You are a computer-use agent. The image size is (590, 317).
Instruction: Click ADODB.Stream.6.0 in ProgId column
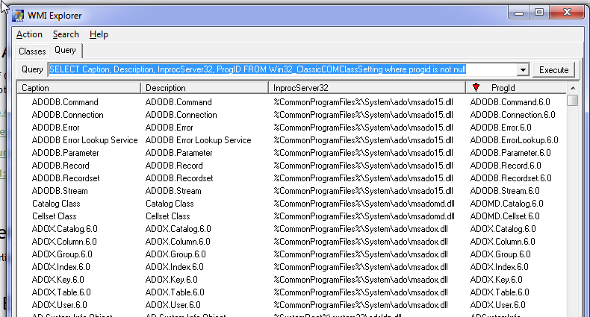point(505,191)
